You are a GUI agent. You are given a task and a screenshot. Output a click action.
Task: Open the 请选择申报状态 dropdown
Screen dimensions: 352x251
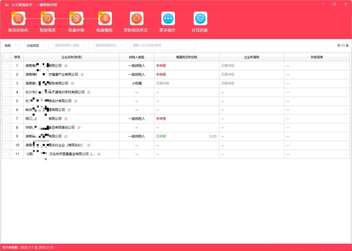tap(110, 46)
